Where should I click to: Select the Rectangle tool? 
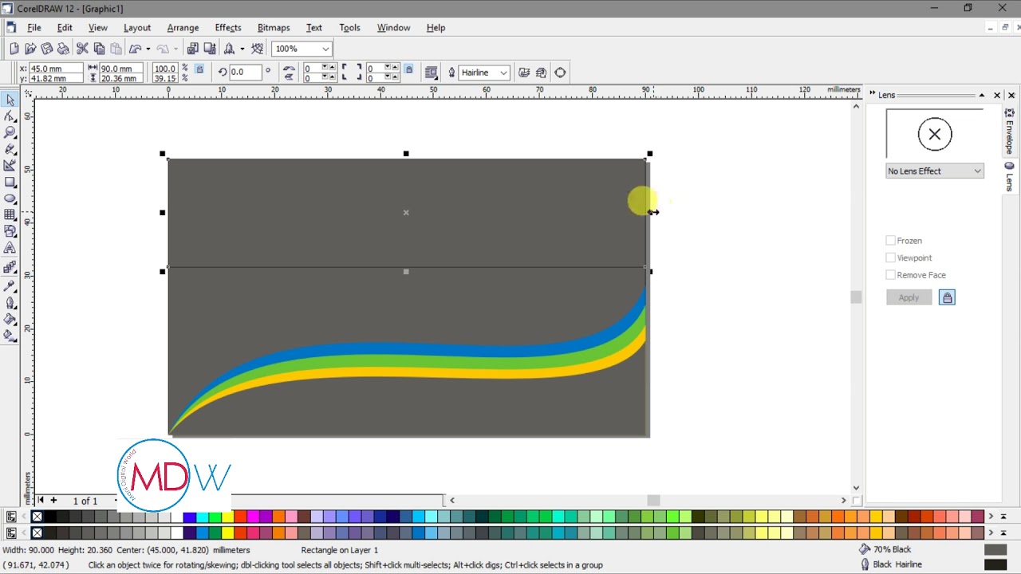click(10, 182)
